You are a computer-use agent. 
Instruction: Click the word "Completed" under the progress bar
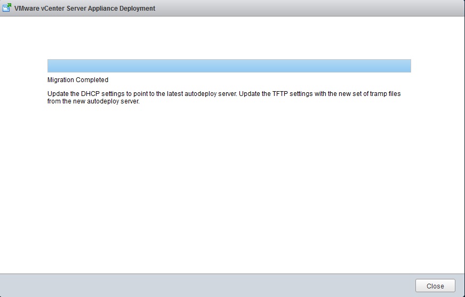tap(92, 80)
